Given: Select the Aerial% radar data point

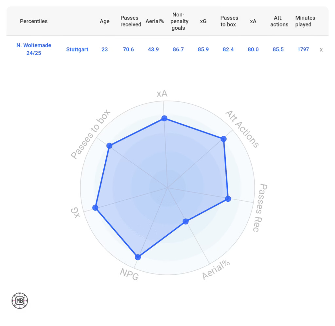Looking at the screenshot, I should coord(186,221).
